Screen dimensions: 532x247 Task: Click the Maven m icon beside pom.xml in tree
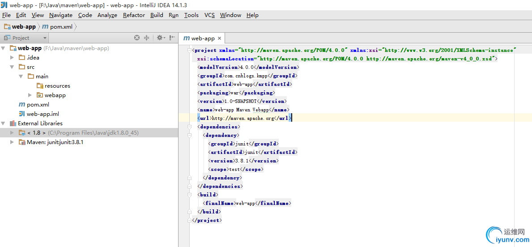point(22,105)
